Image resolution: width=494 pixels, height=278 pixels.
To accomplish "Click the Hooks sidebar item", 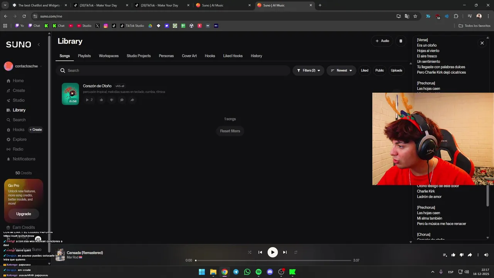I will click(x=15, y=130).
